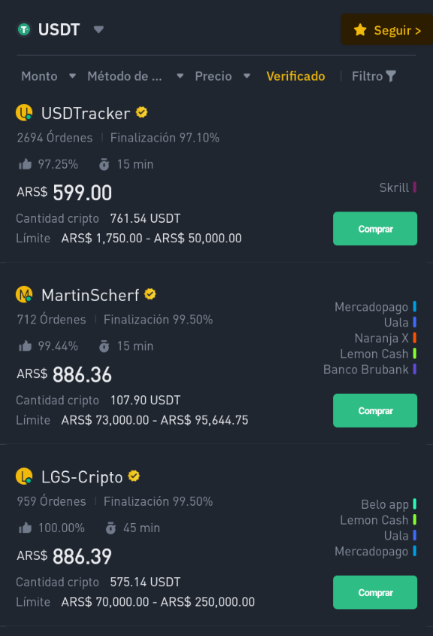Click USDTracker's avatar icon

(24, 112)
